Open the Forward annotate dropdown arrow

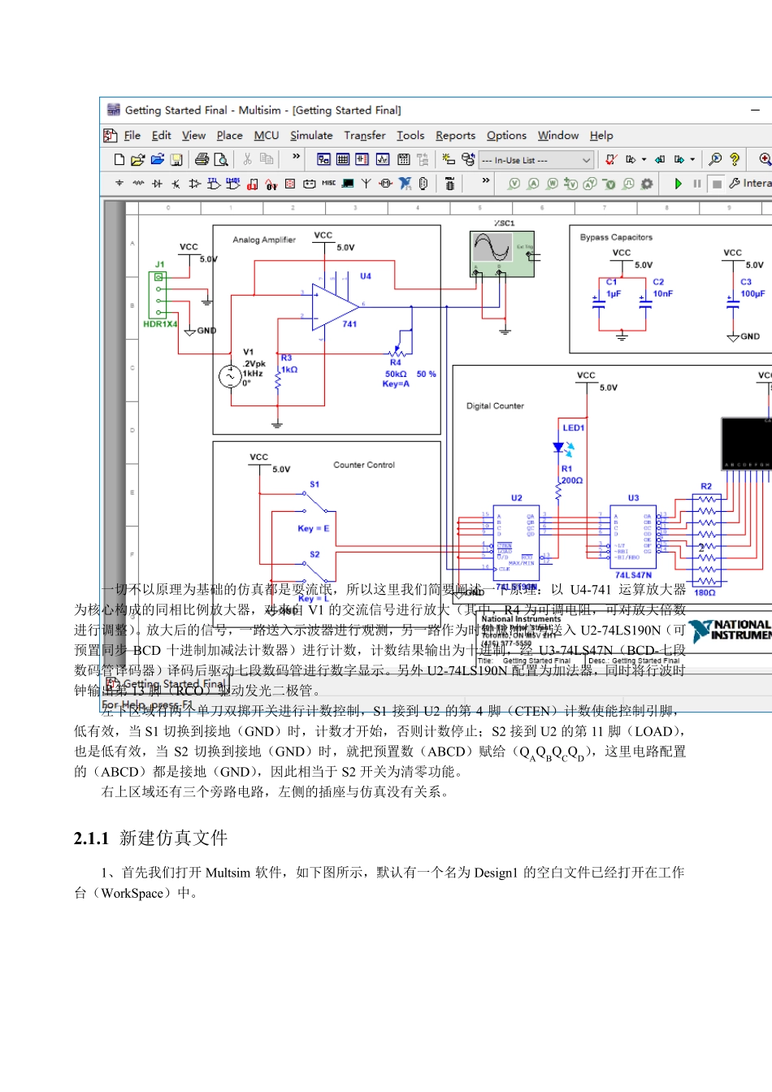point(693,160)
